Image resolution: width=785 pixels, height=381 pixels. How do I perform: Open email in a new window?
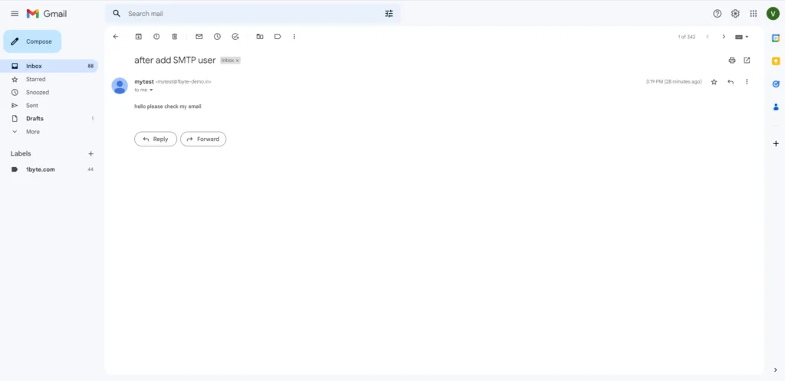coord(747,60)
